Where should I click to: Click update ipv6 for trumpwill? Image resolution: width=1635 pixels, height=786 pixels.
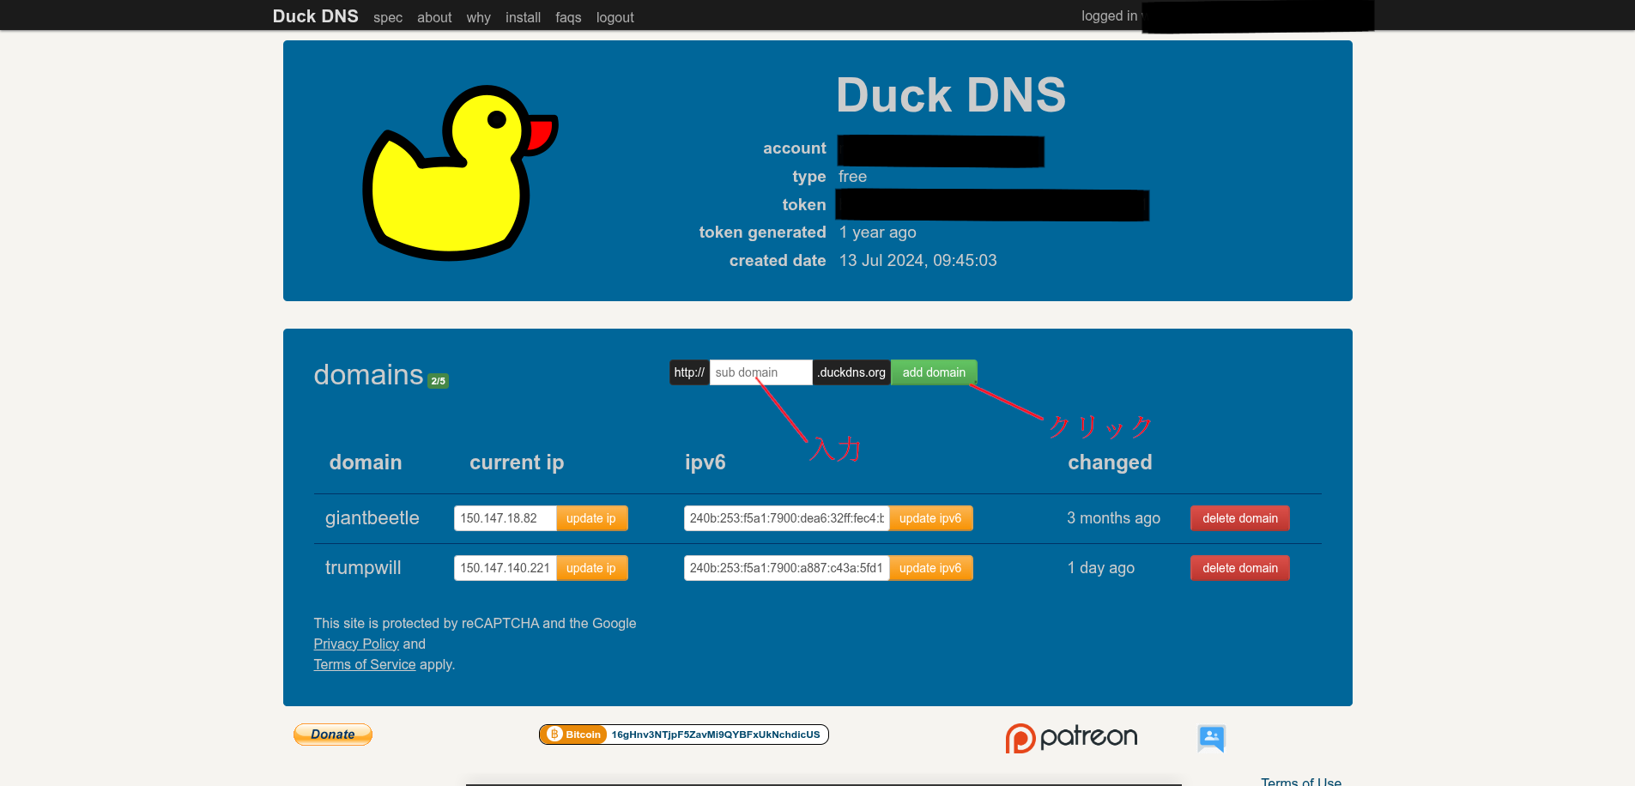click(930, 567)
